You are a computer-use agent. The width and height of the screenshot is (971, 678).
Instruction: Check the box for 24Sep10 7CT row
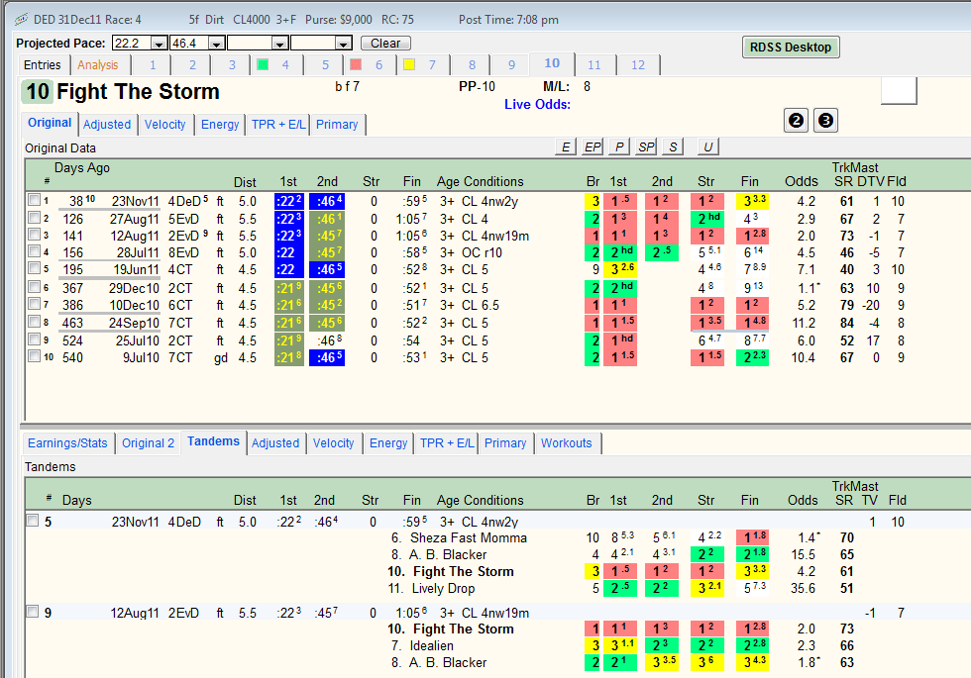(34, 322)
